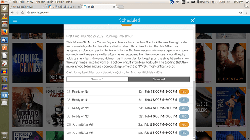This screenshot has height=140, width=250.
Task: Open the Corrupt Crimes poster
Action: click(x=28, y=63)
